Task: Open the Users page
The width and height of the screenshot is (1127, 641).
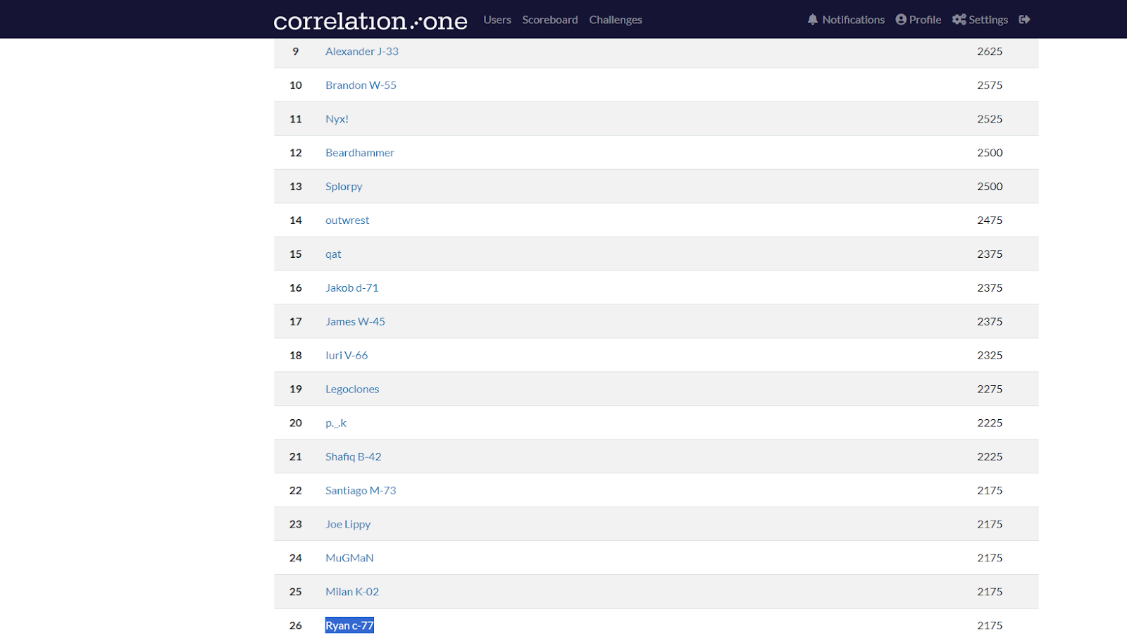Action: point(497,20)
